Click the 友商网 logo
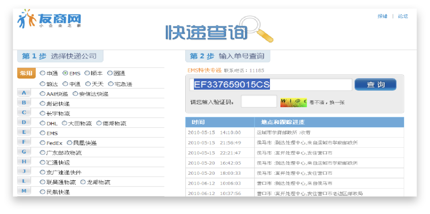The image size is (430, 214). (49, 19)
